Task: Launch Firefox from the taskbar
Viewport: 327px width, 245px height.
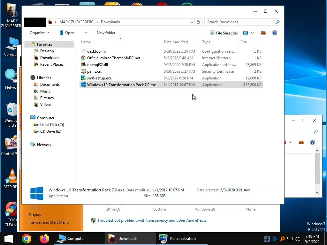Action: tap(44, 239)
